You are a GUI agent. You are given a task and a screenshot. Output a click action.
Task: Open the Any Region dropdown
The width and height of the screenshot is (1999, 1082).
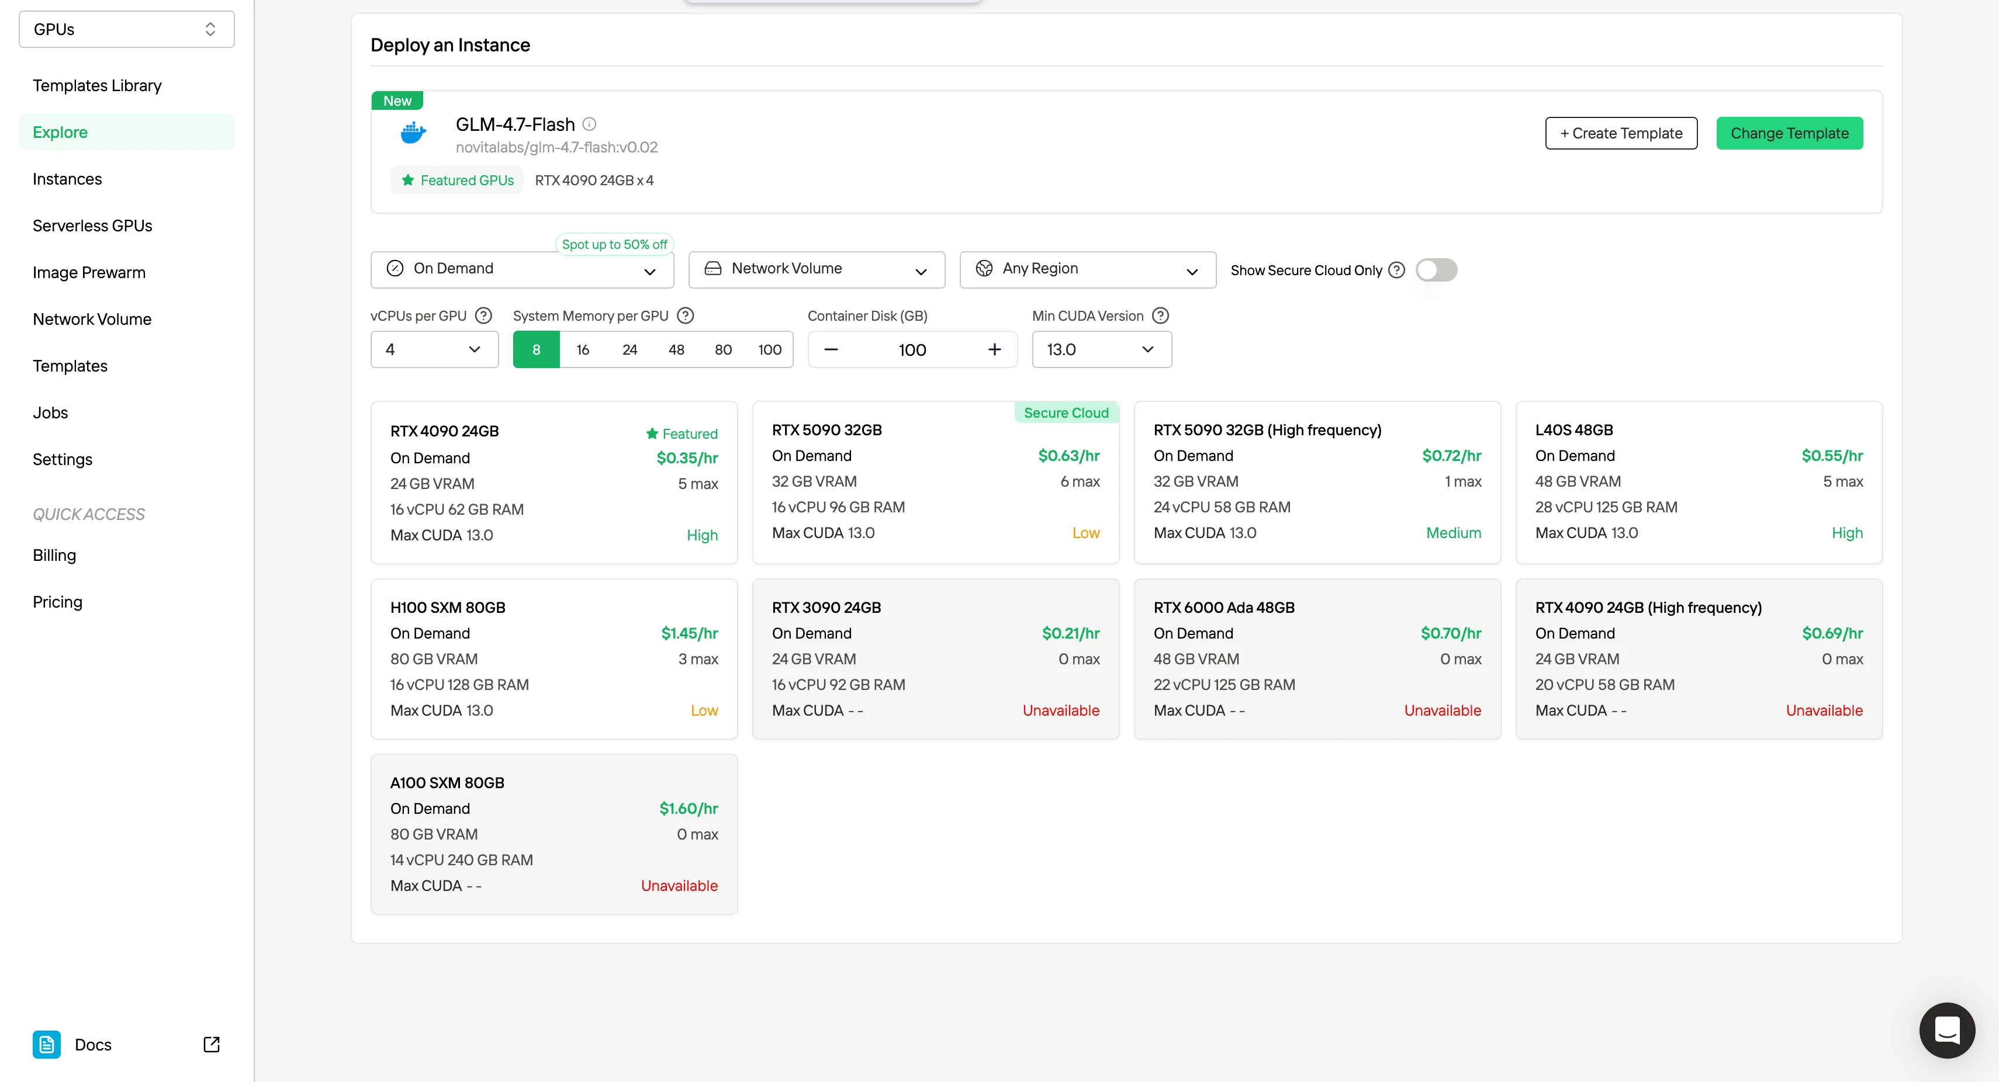click(x=1088, y=270)
